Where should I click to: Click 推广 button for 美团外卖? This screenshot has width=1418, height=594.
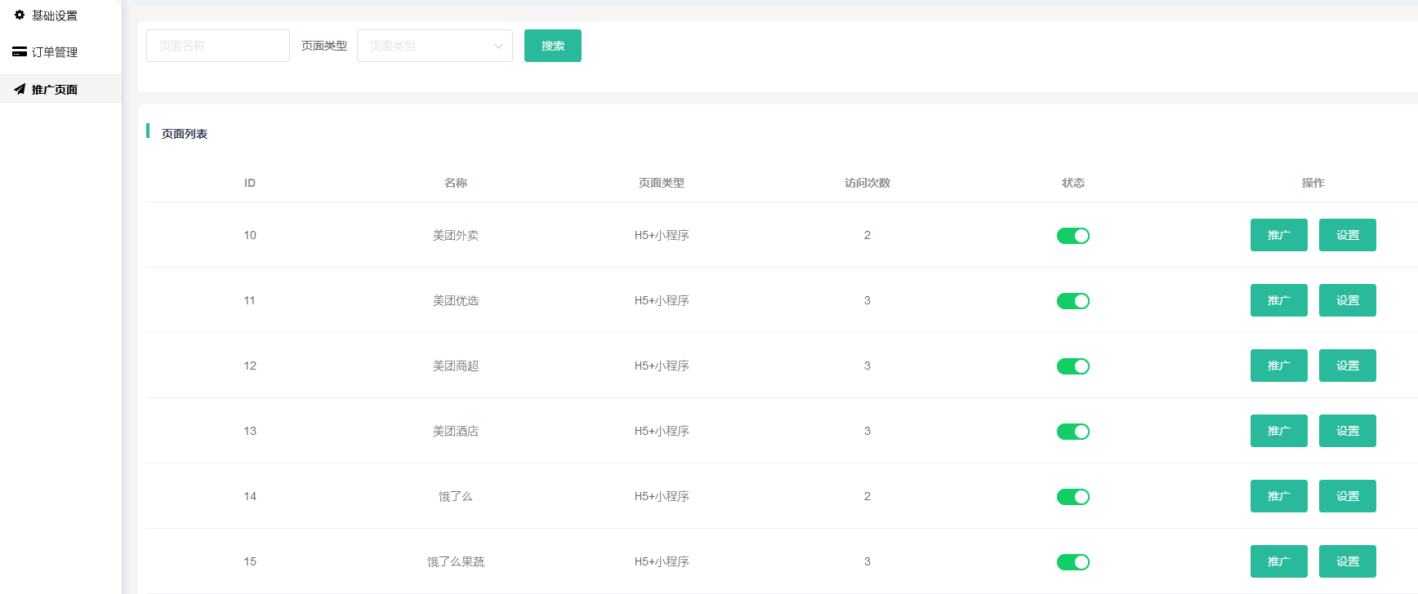coord(1279,235)
